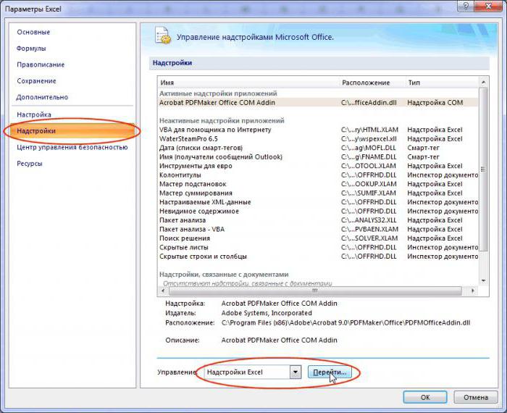Go to the Сохранение category
The height and width of the screenshot is (413, 507).
pos(36,81)
